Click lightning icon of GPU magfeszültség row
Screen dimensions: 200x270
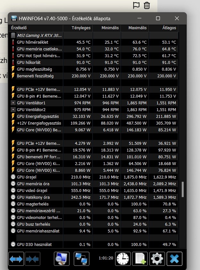click(x=13, y=69)
